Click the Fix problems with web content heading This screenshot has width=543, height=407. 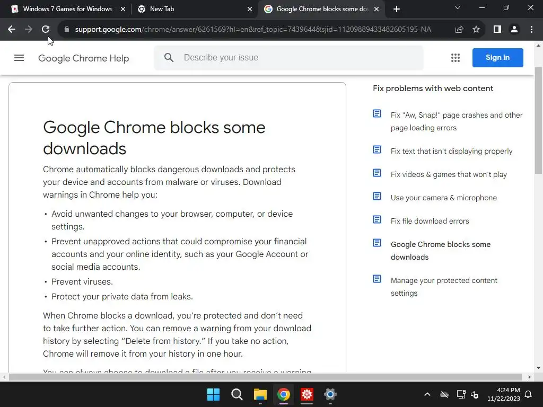(433, 89)
